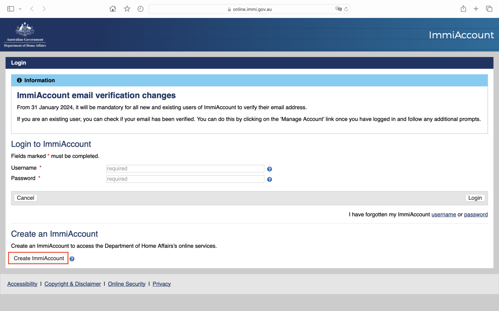The width and height of the screenshot is (499, 311).
Task: Open the home page icon
Action: point(113,9)
